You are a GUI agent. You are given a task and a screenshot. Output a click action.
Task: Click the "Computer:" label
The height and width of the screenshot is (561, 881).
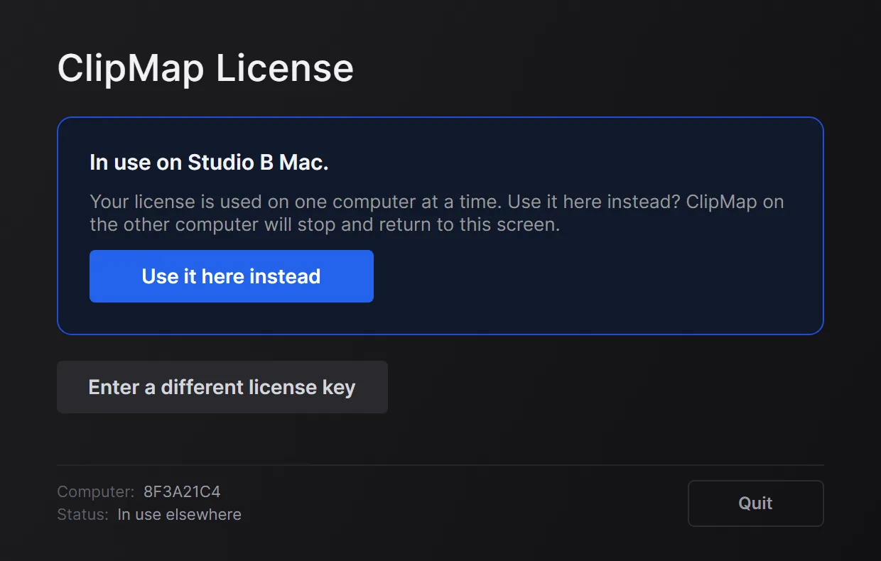pos(96,491)
